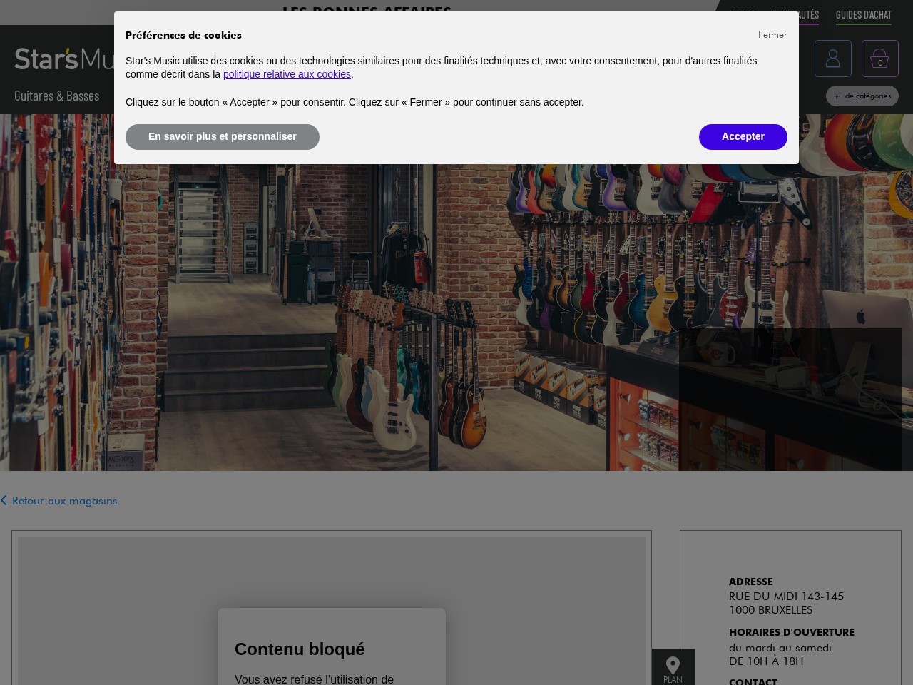This screenshot has width=913, height=685.
Task: Click the back chevron next to Retour aux magasins
Action: [x=4, y=500]
